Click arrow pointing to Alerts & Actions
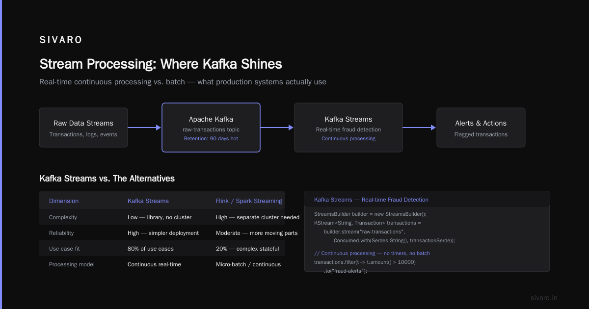Screen dimensions: 589x309 pyautogui.click(x=420, y=128)
